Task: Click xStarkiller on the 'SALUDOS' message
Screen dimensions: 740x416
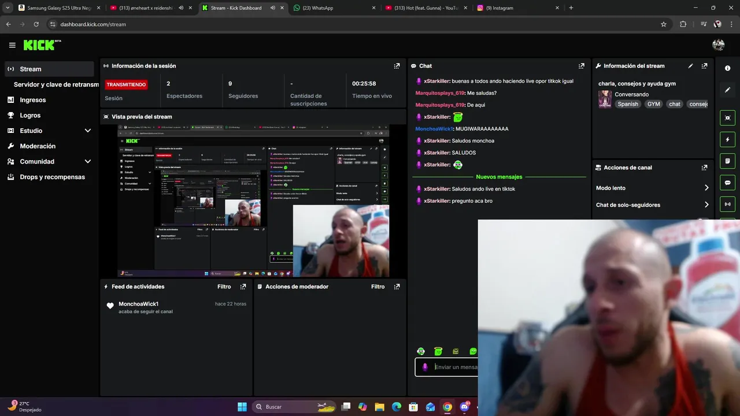Action: coord(436,153)
